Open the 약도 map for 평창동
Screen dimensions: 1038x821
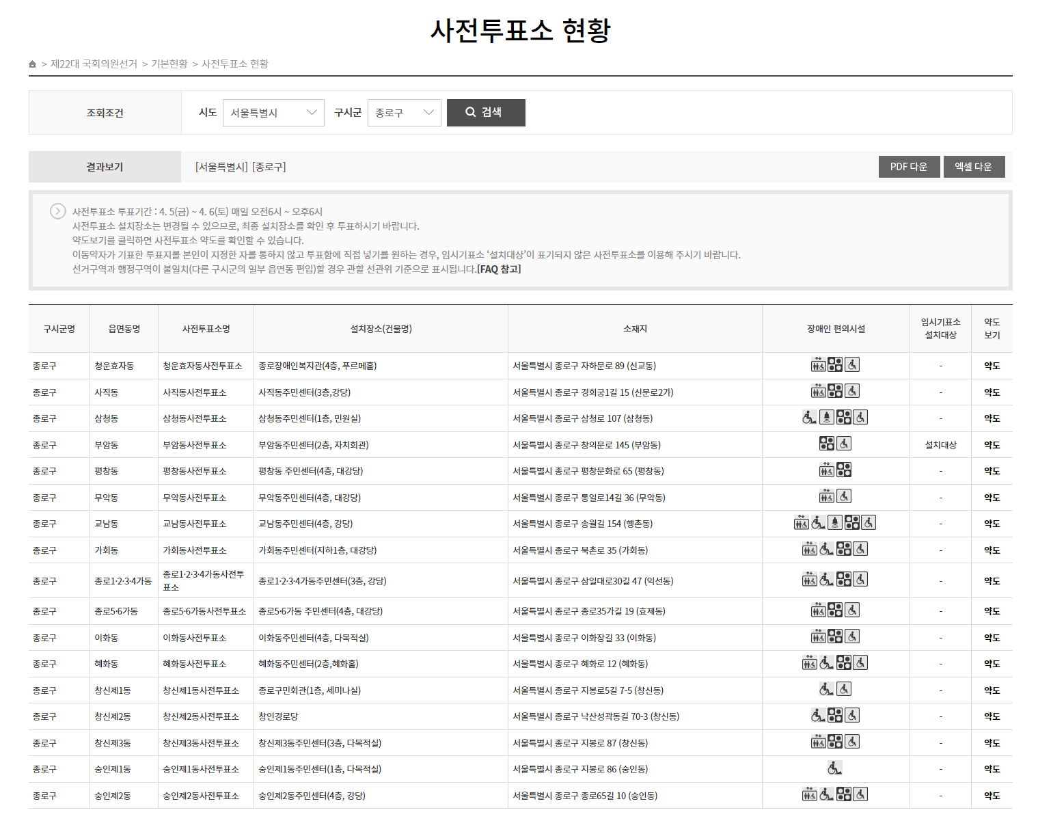click(992, 471)
